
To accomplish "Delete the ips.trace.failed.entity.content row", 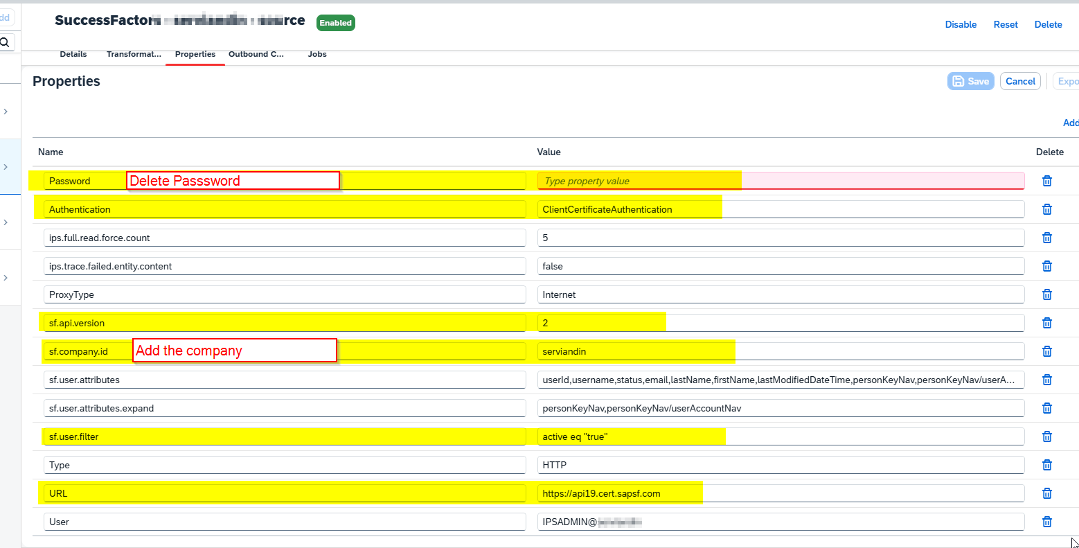I will pos(1047,266).
